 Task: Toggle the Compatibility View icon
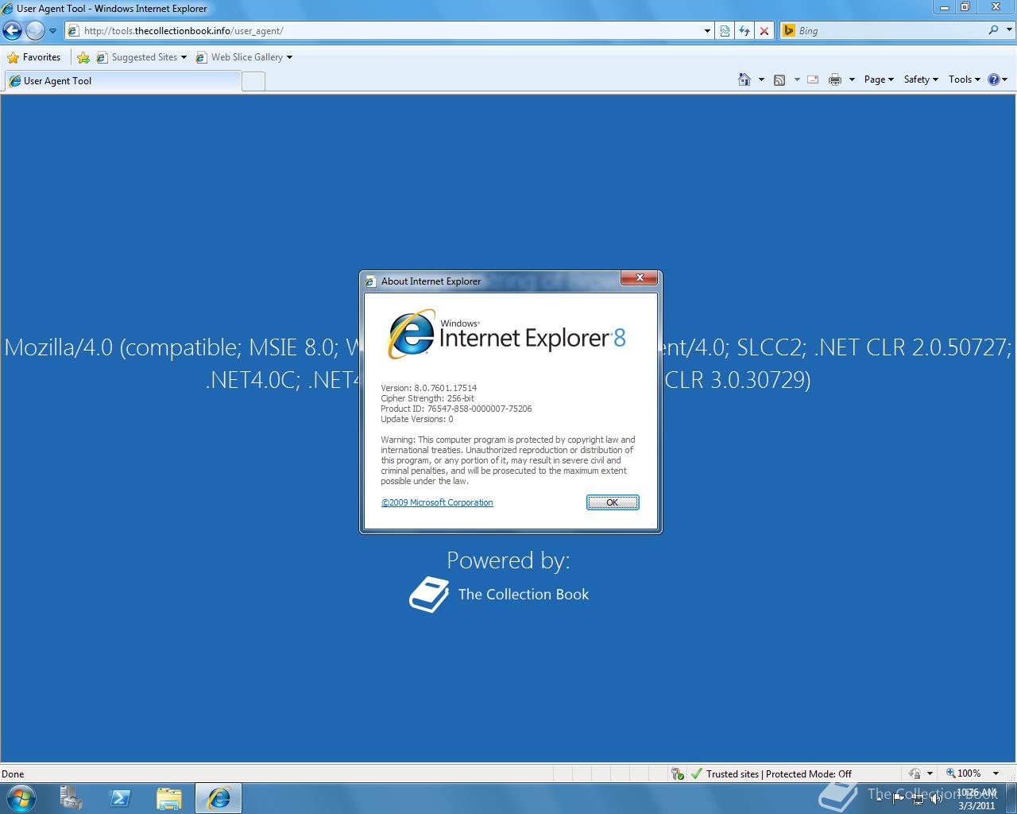point(725,31)
